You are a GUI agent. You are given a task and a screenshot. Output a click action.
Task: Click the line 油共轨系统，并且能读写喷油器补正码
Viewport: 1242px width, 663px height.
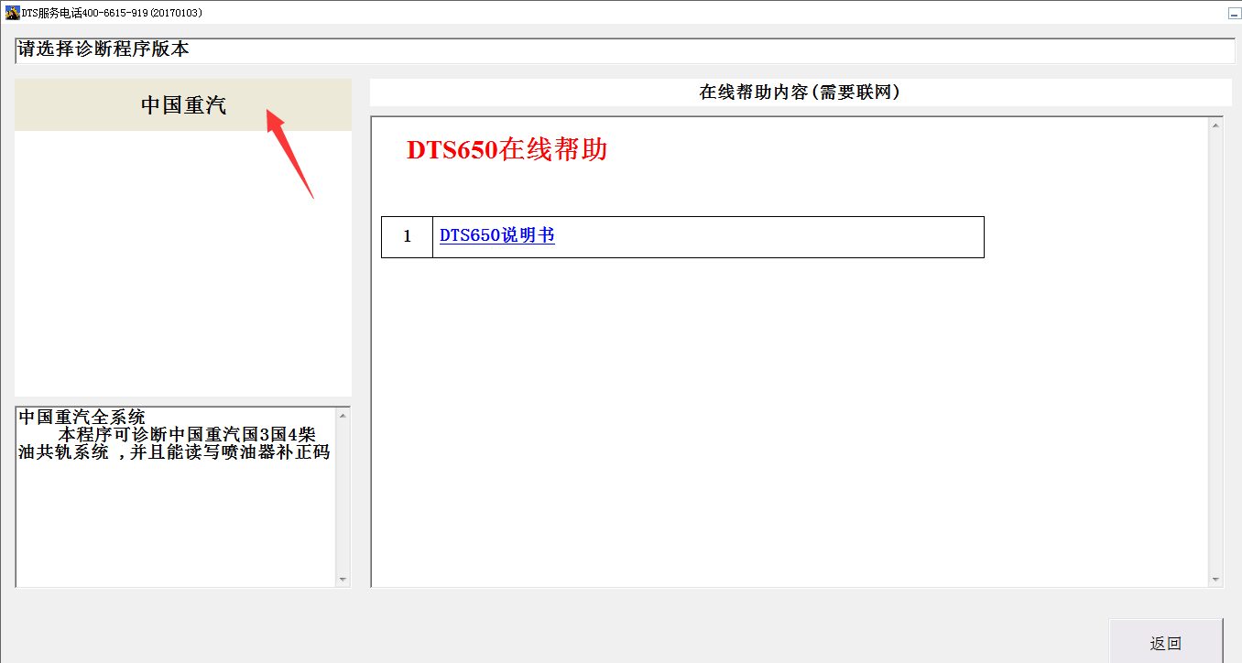(174, 452)
